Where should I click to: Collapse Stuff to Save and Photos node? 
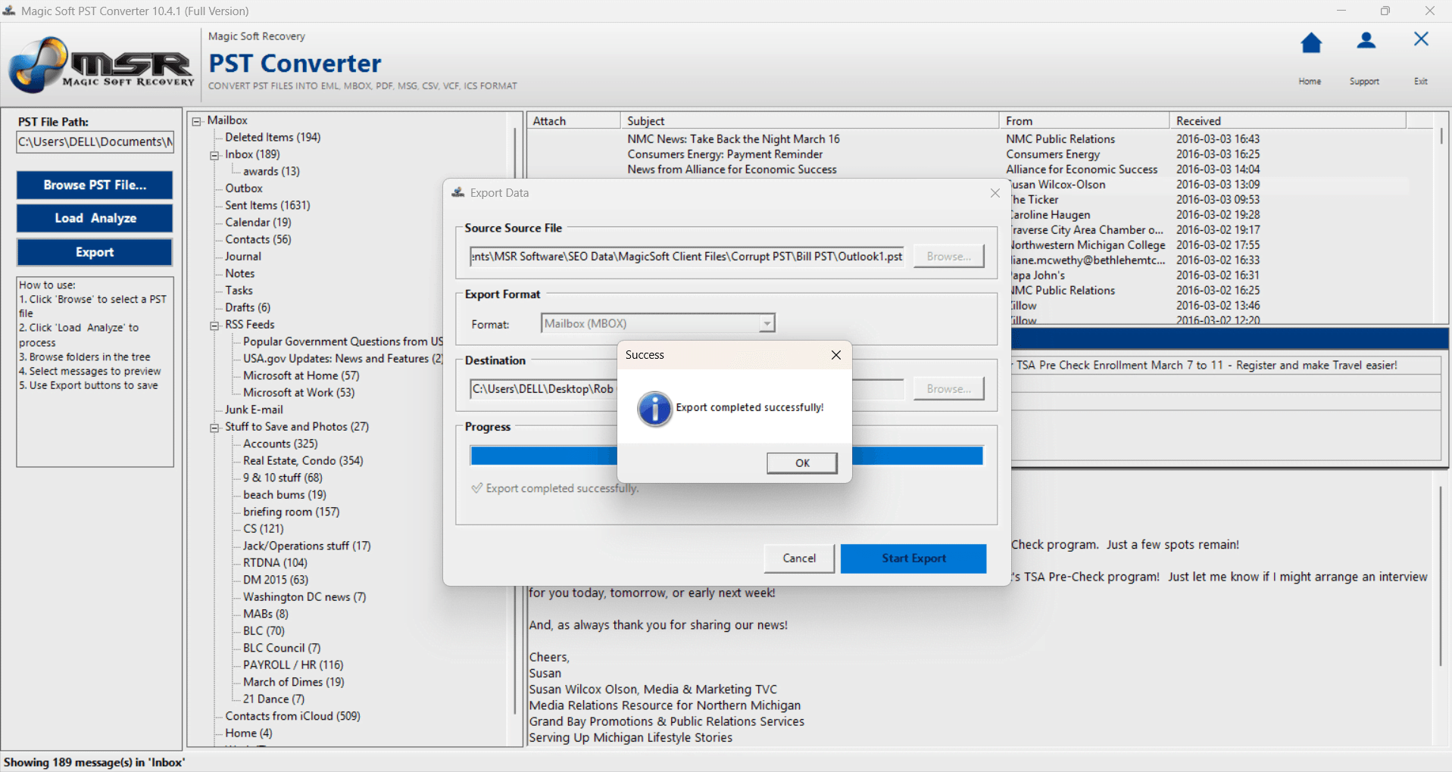point(214,428)
